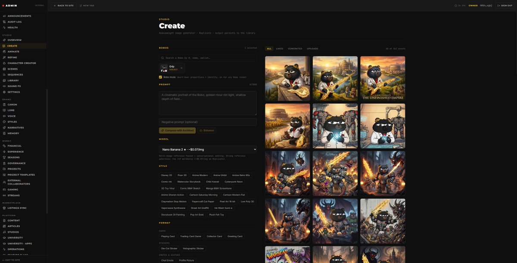Switch to the Liked assets tab

click(x=280, y=49)
